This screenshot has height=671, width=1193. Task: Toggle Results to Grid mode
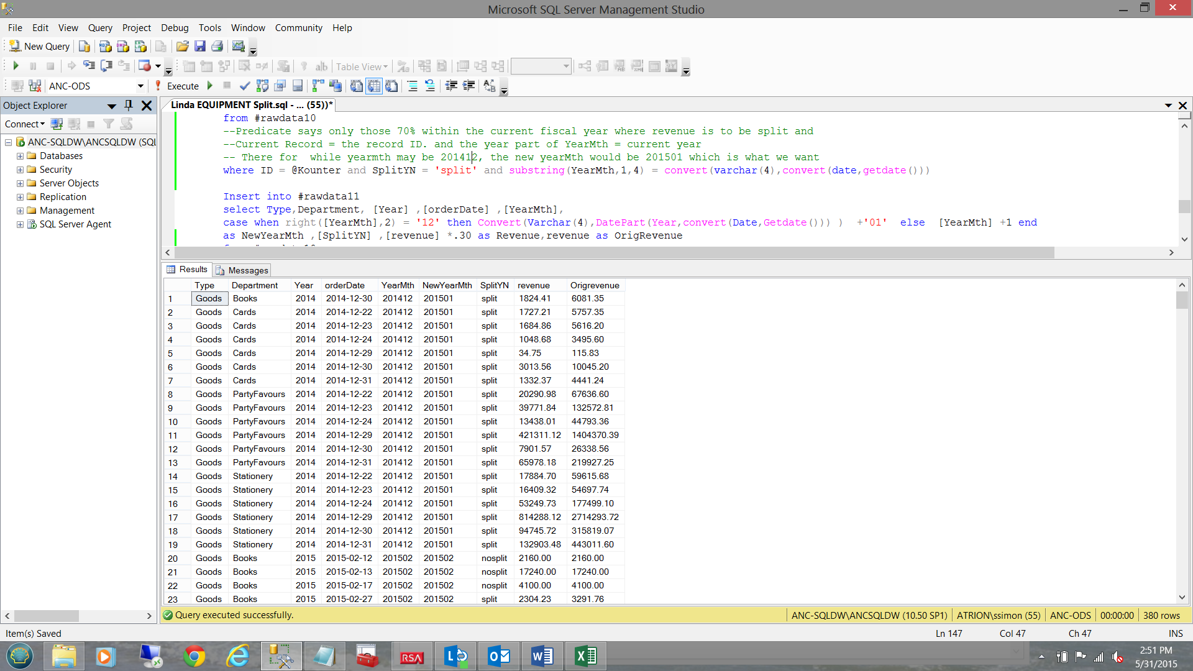374,86
